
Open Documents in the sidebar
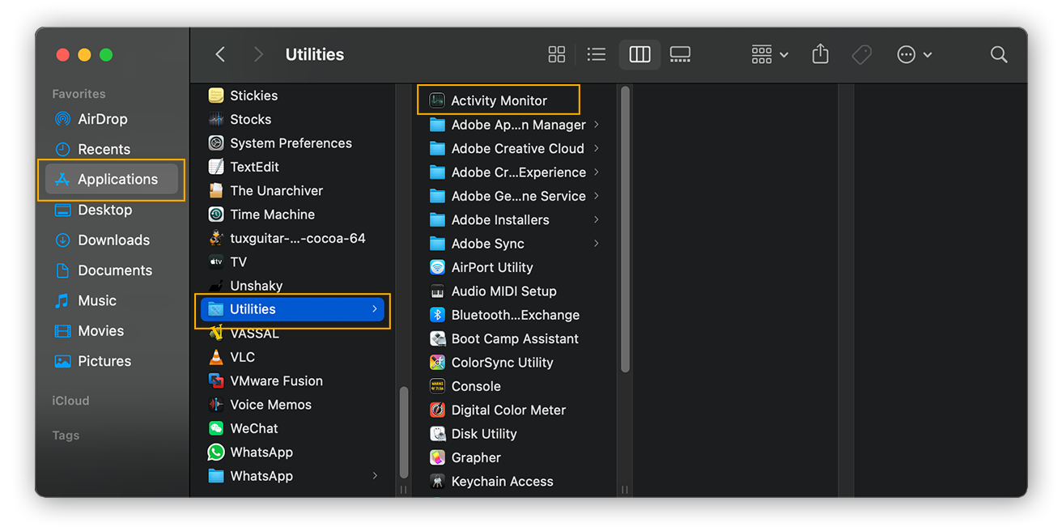tap(113, 270)
